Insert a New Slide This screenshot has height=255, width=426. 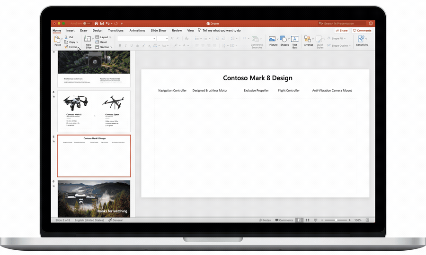pos(88,41)
